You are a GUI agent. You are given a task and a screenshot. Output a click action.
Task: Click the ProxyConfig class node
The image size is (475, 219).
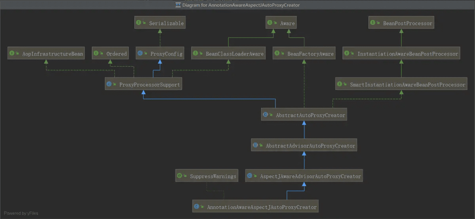pyautogui.click(x=160, y=53)
